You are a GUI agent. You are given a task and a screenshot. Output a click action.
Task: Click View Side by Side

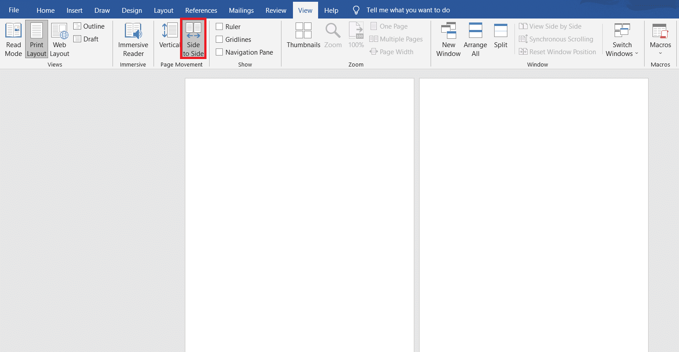(x=550, y=26)
